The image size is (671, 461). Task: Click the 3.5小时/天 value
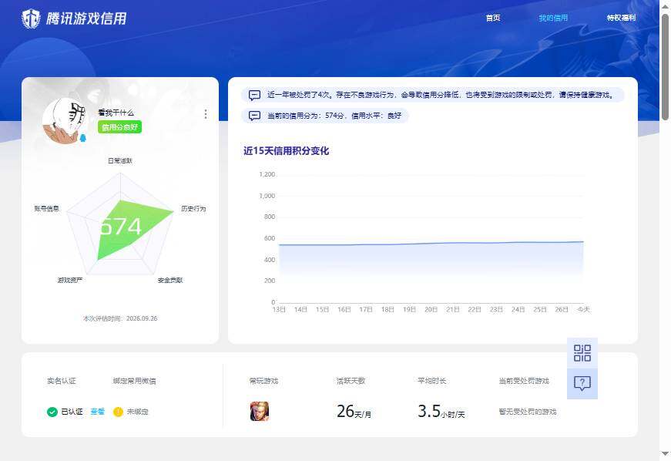coord(441,412)
